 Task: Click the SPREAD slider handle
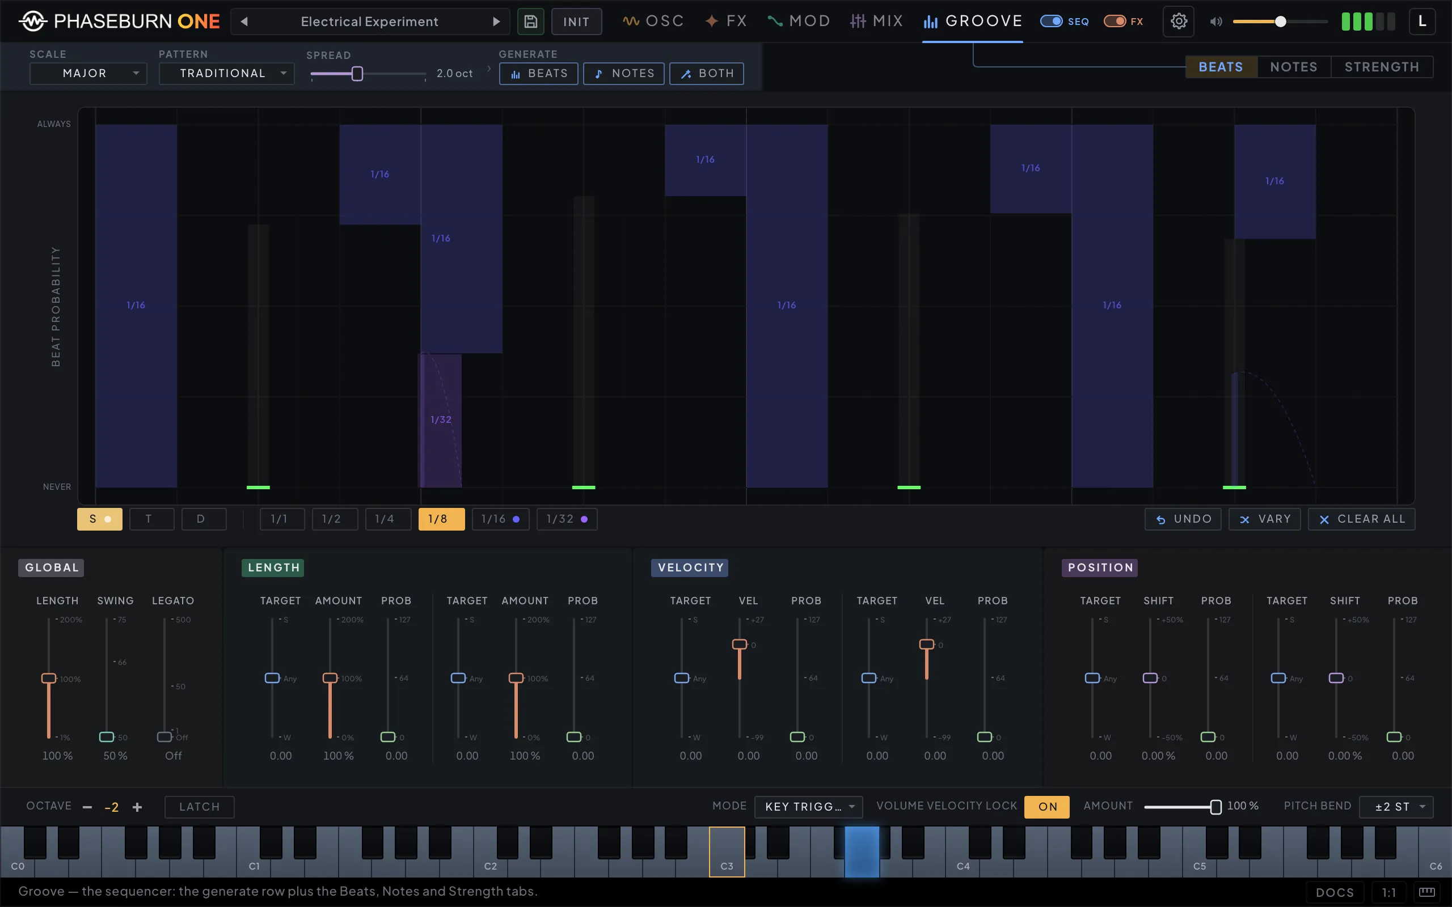[x=357, y=74]
